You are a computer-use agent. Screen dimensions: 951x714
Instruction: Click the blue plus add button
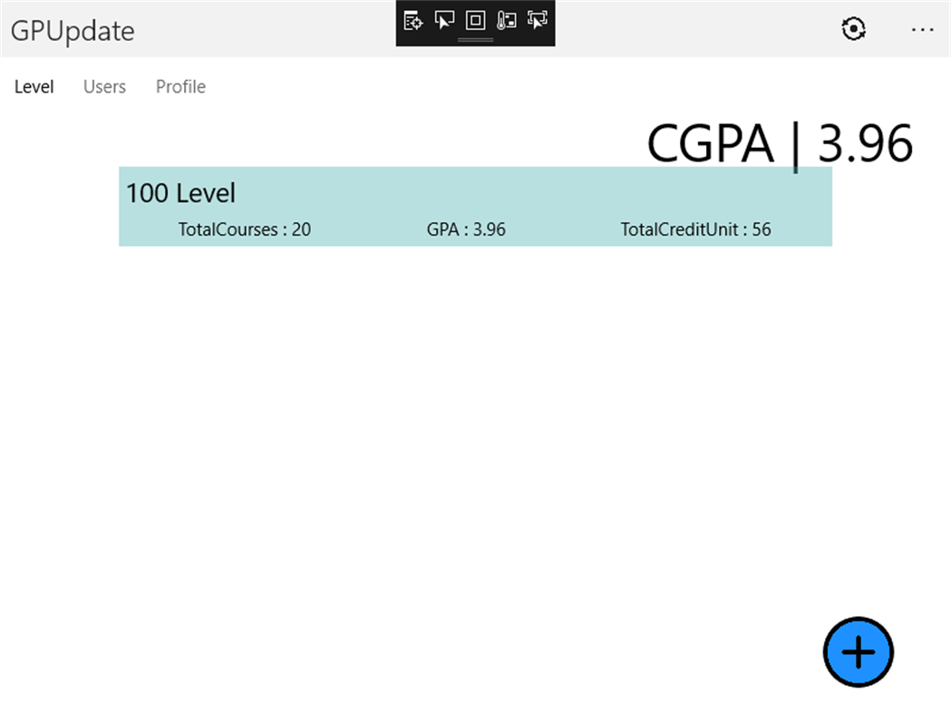pos(857,652)
